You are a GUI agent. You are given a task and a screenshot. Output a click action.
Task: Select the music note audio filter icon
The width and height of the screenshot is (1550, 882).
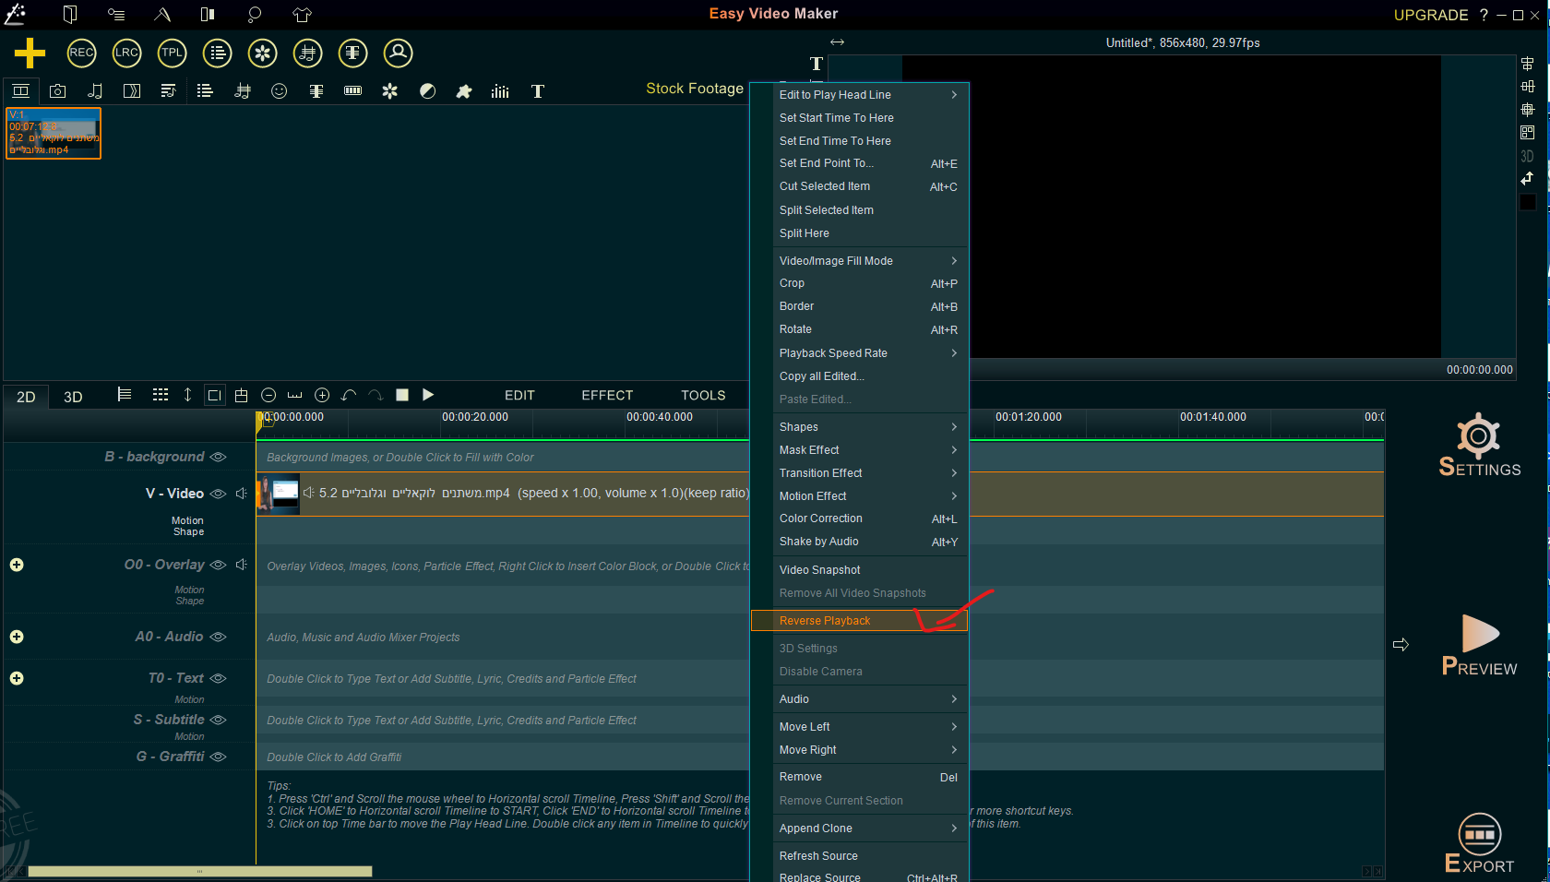[95, 90]
